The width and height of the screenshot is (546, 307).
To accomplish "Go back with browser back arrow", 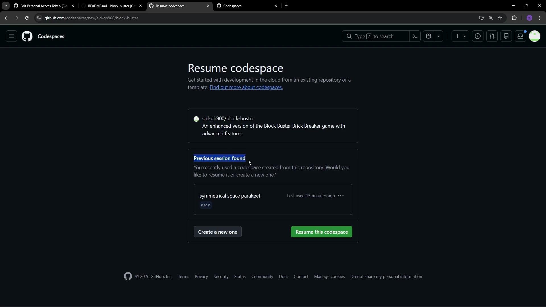I will [x=6, y=18].
